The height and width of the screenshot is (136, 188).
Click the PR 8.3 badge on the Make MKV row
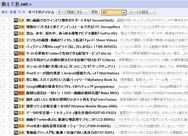tap(20, 93)
